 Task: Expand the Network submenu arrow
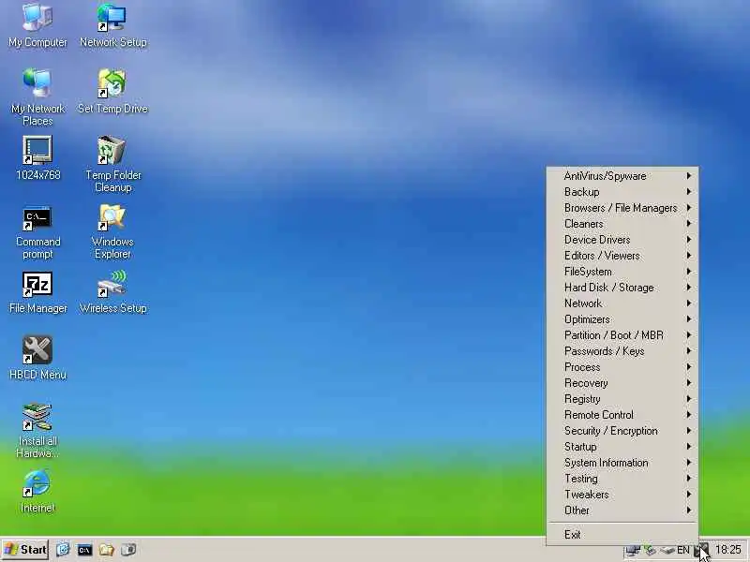689,303
